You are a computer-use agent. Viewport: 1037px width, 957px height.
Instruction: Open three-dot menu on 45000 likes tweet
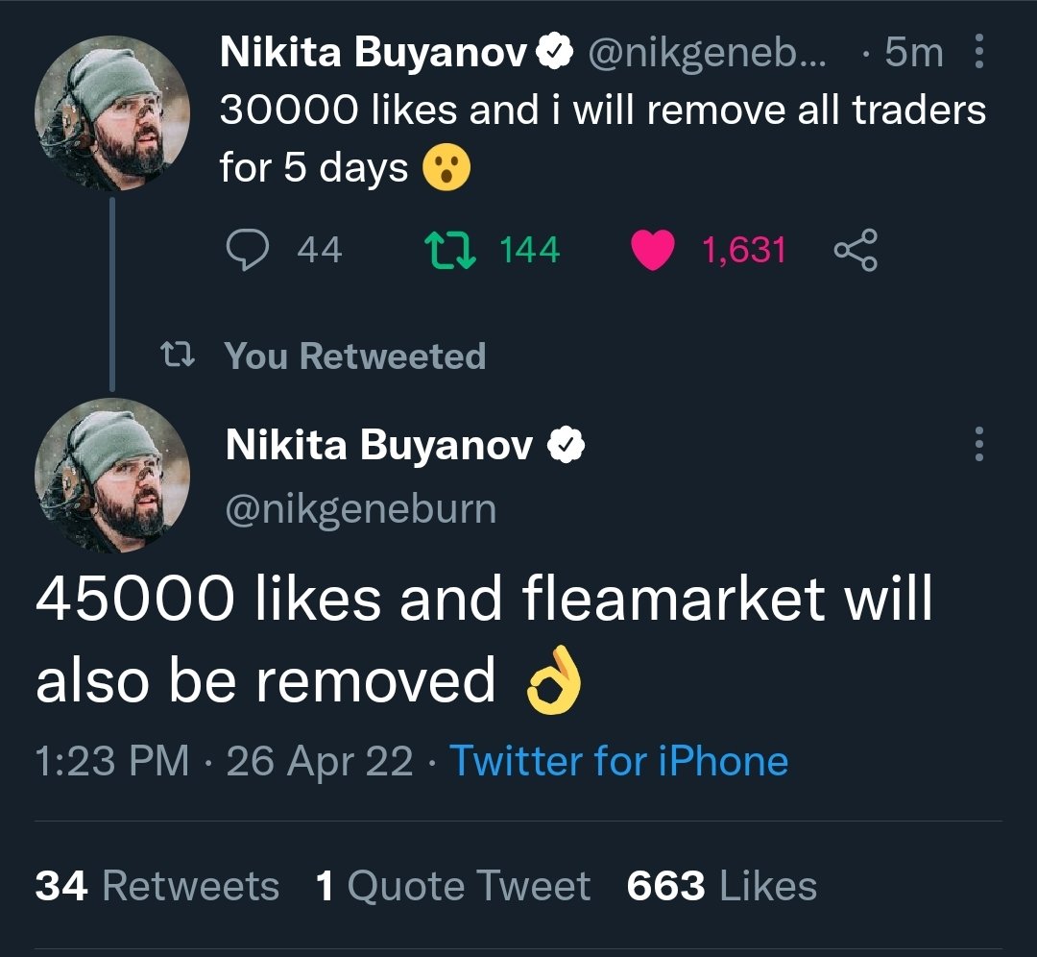979,444
